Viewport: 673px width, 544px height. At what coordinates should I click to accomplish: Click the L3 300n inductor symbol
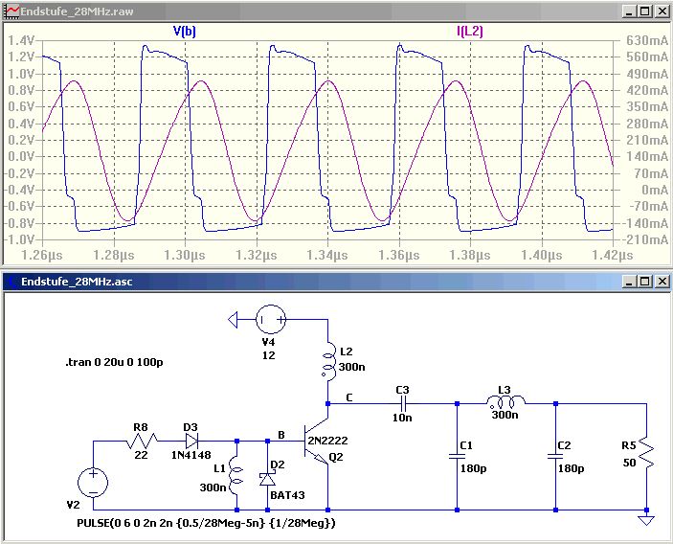pyautogui.click(x=503, y=403)
